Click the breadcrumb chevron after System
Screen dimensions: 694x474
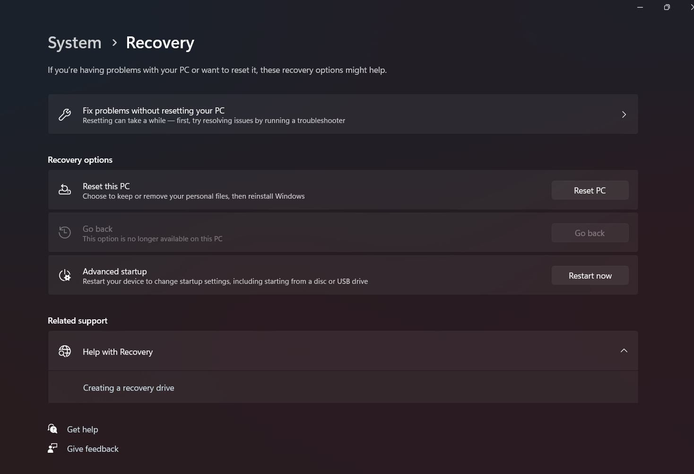[114, 43]
